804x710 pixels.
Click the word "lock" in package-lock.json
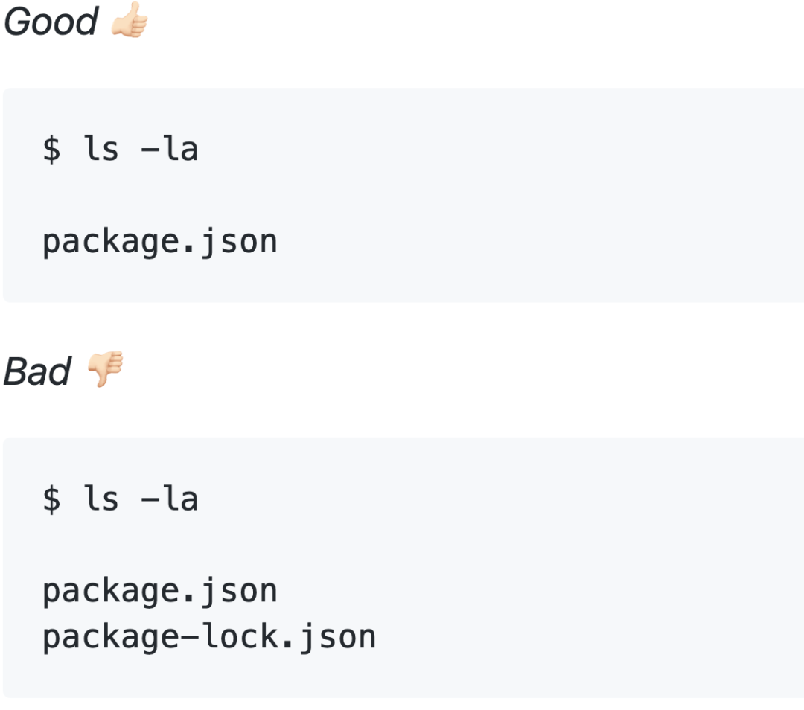(x=240, y=636)
